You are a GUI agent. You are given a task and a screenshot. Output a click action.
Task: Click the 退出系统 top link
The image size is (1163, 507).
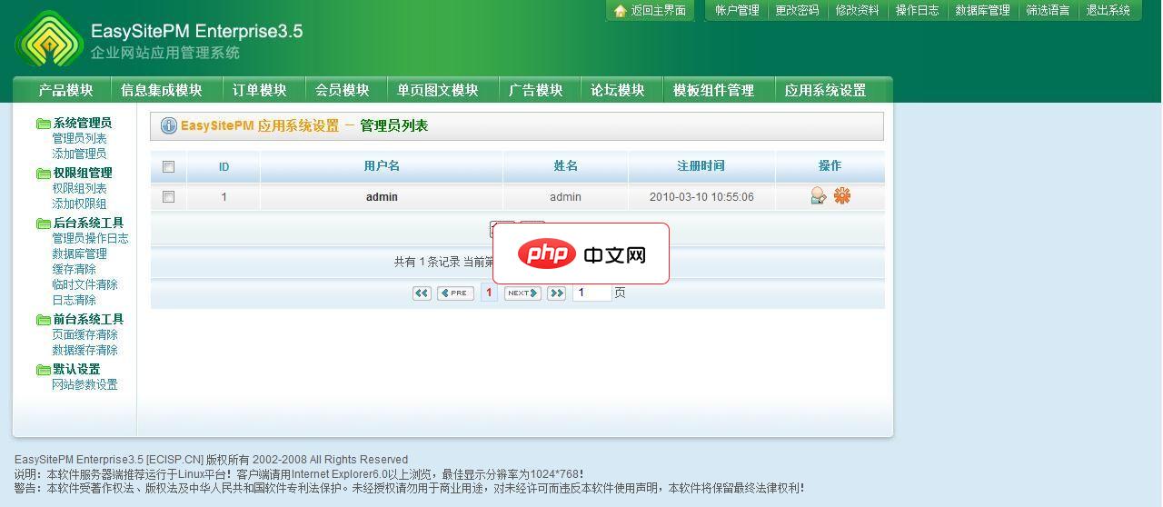click(1108, 11)
